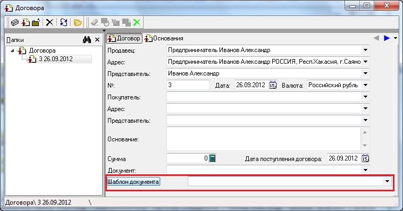Click the yellow open folder toolbar icon
The image size is (403, 211).
pos(78,23)
